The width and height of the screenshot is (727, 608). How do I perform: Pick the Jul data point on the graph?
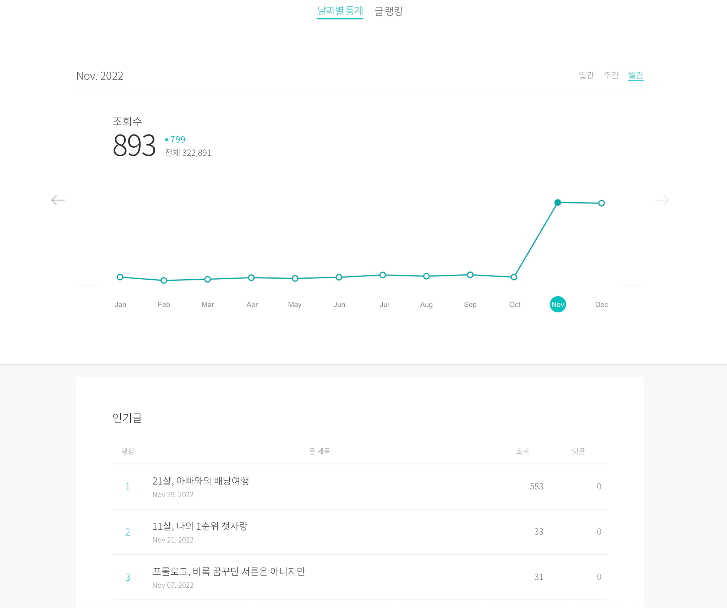pyautogui.click(x=383, y=275)
